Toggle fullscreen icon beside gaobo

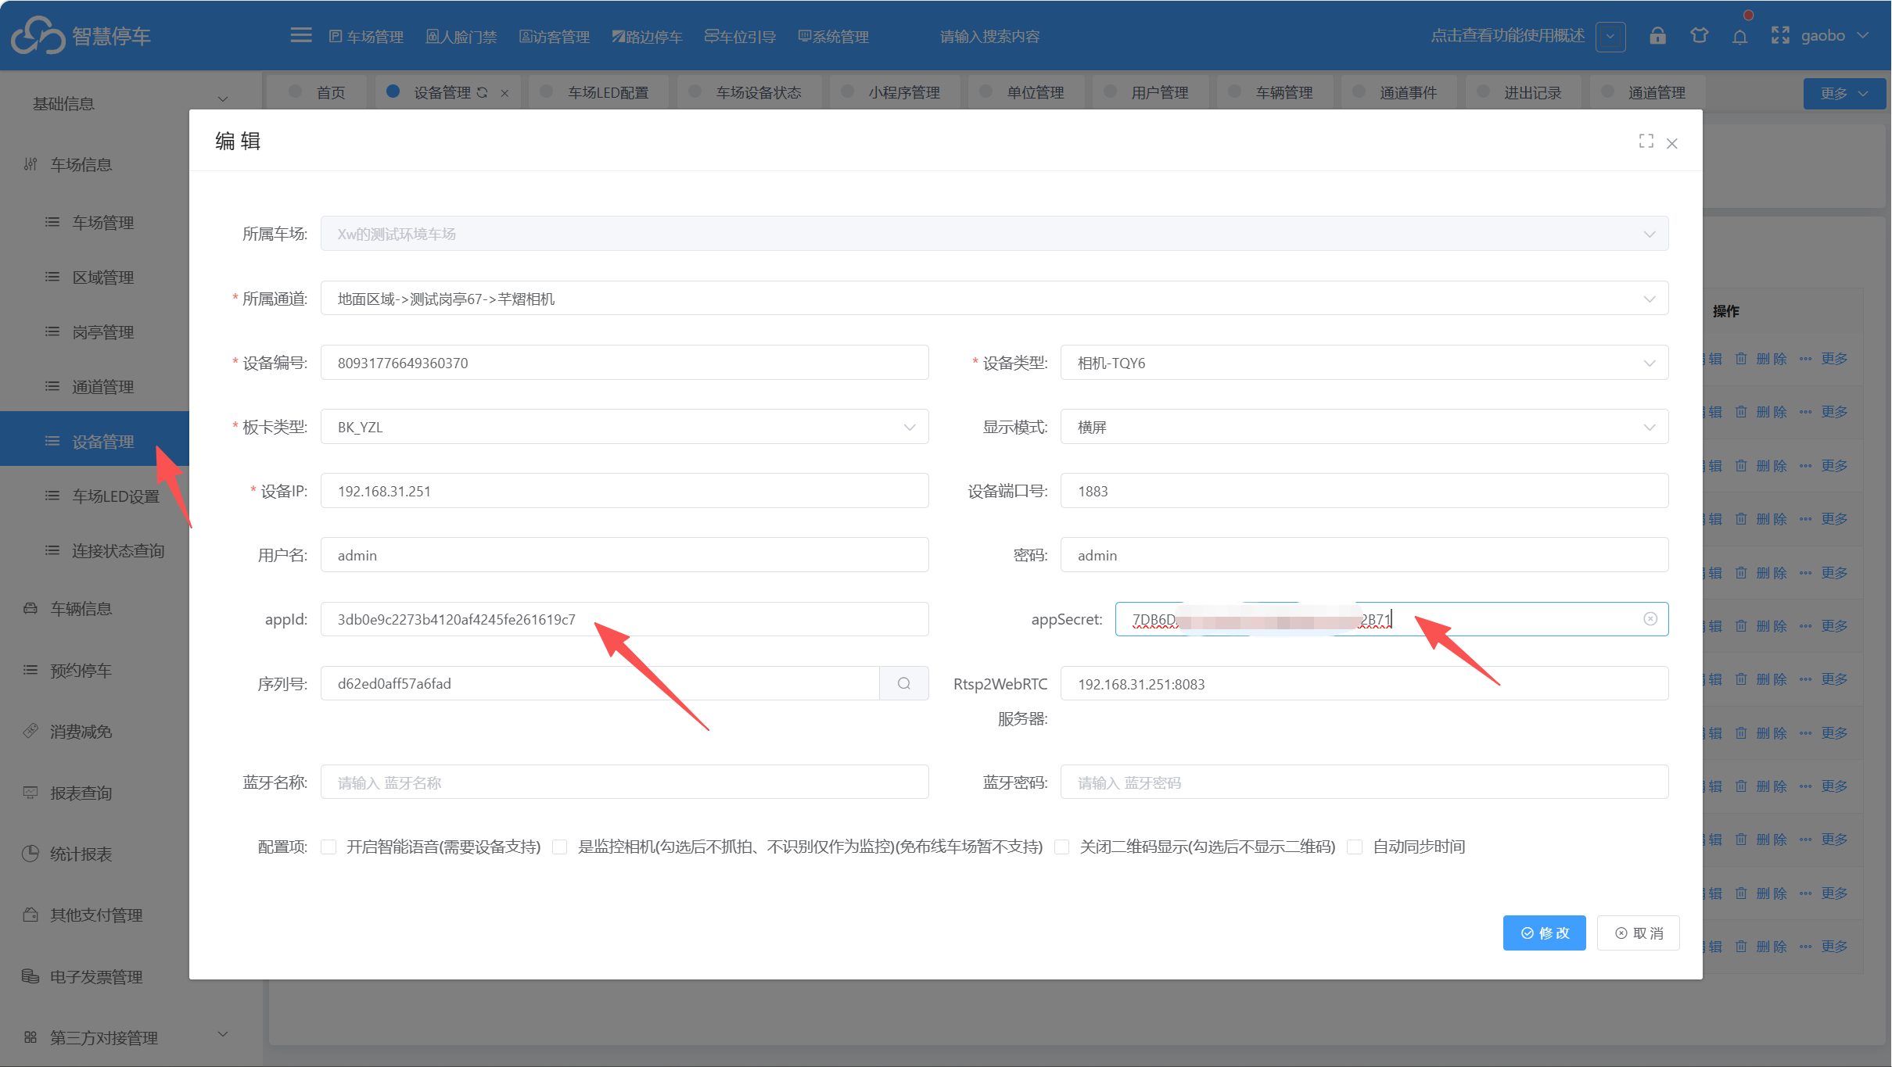(x=1780, y=36)
